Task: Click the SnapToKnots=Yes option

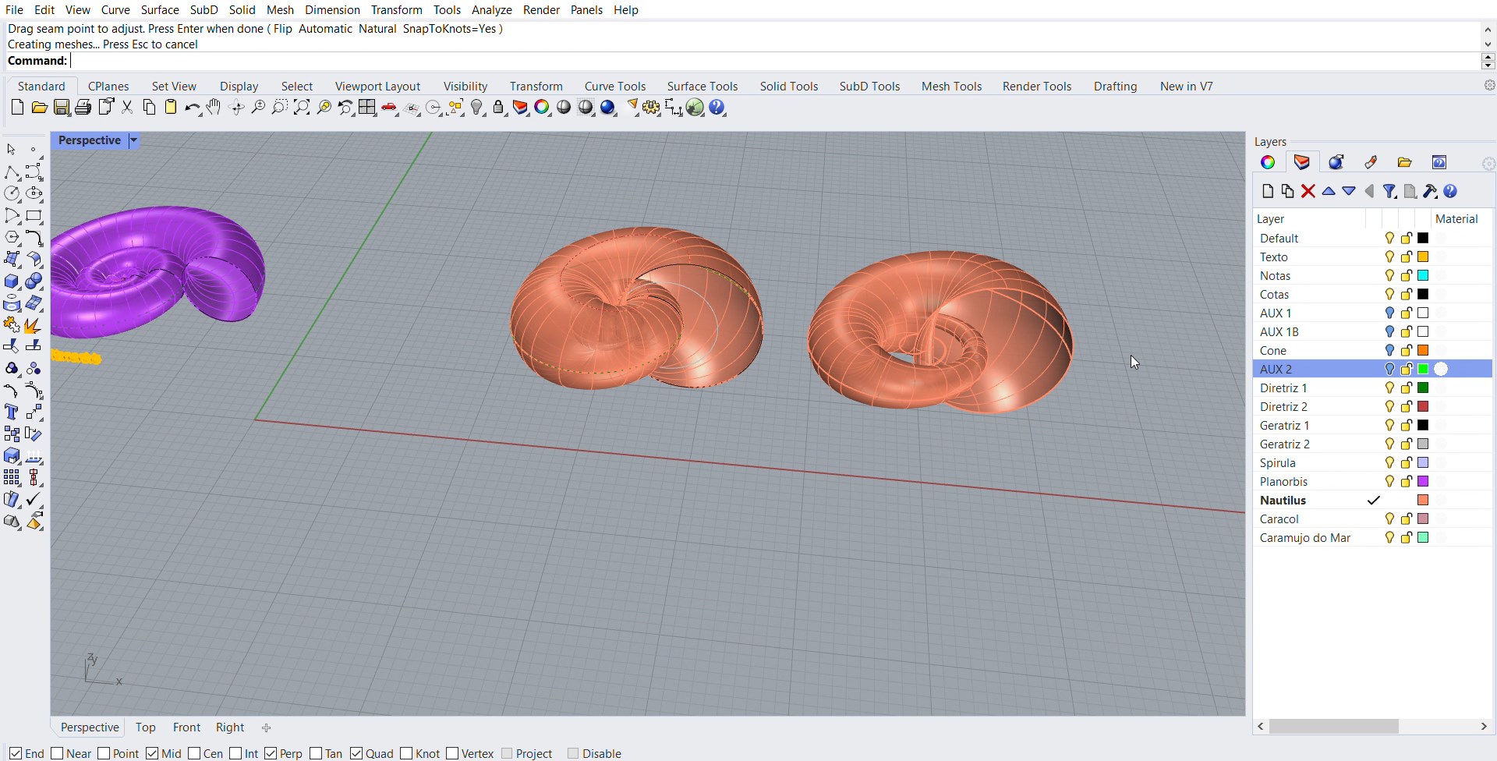Action: tap(449, 29)
